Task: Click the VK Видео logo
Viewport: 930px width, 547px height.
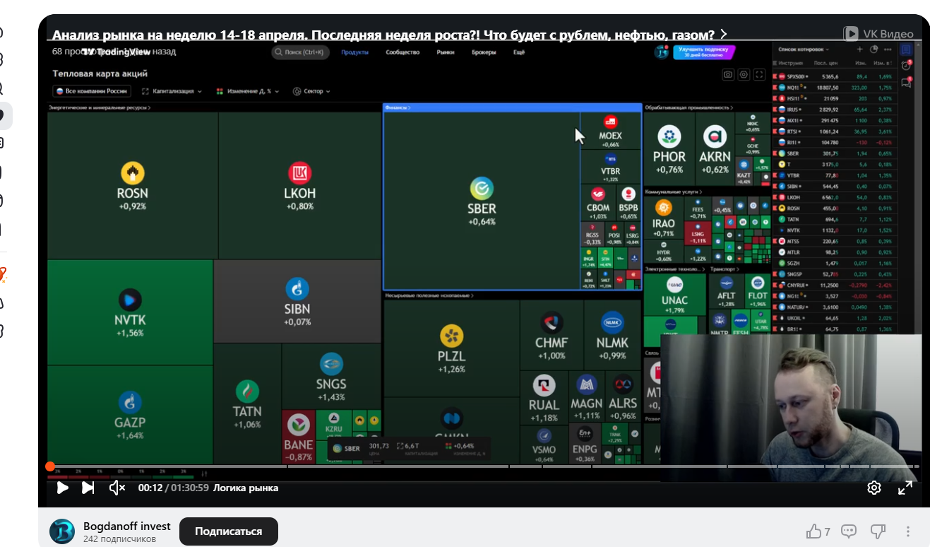Action: coord(878,33)
